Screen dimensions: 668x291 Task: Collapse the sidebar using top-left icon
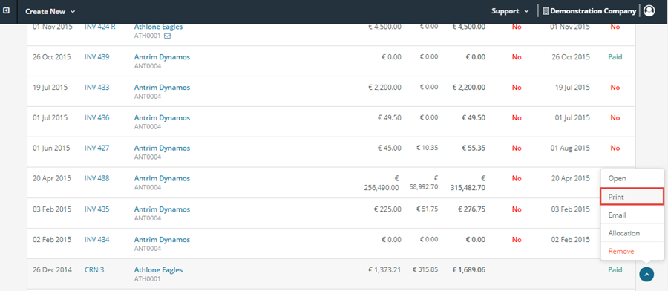pos(7,11)
